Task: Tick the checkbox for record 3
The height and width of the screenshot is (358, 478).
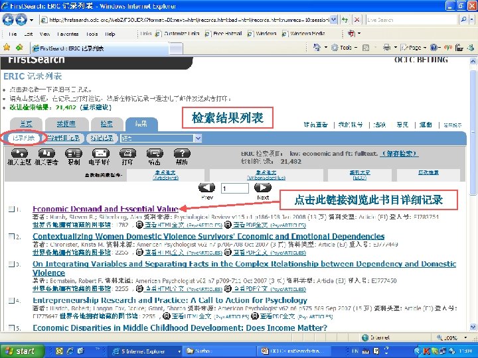Action: coord(11,264)
